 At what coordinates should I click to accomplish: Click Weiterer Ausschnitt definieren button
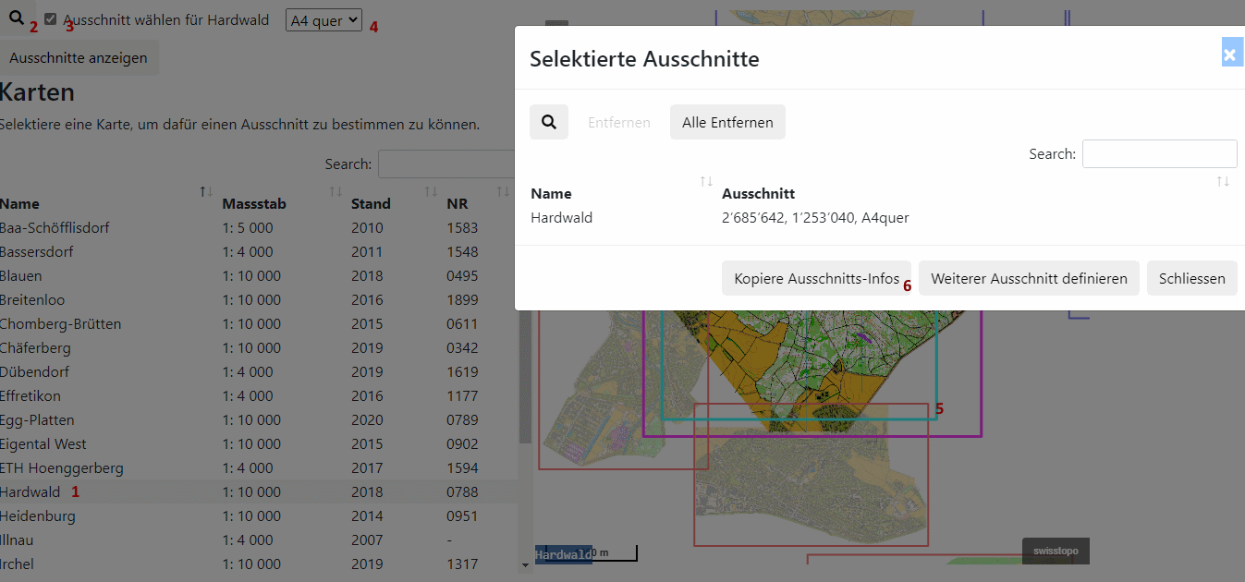point(1029,279)
